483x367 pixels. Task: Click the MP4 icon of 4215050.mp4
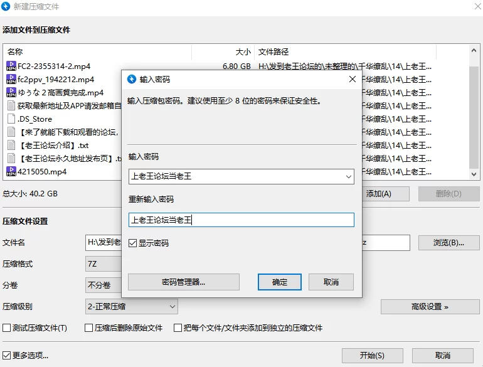[x=11, y=172]
